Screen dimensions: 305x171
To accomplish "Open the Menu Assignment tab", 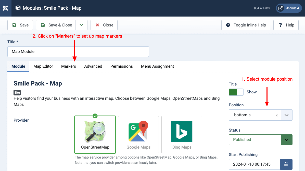I will 158,66.
